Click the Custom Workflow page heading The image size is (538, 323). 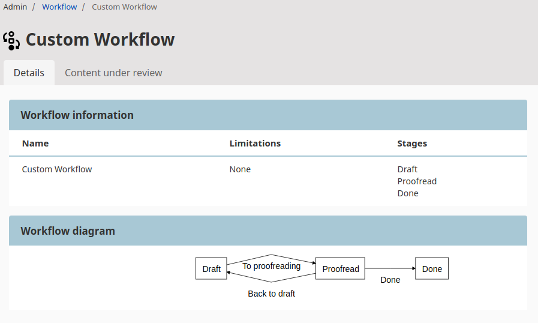click(x=100, y=40)
